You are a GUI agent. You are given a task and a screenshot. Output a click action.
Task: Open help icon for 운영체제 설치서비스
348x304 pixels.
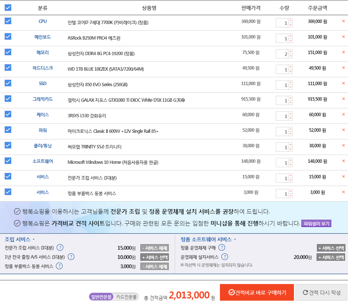[225, 257]
